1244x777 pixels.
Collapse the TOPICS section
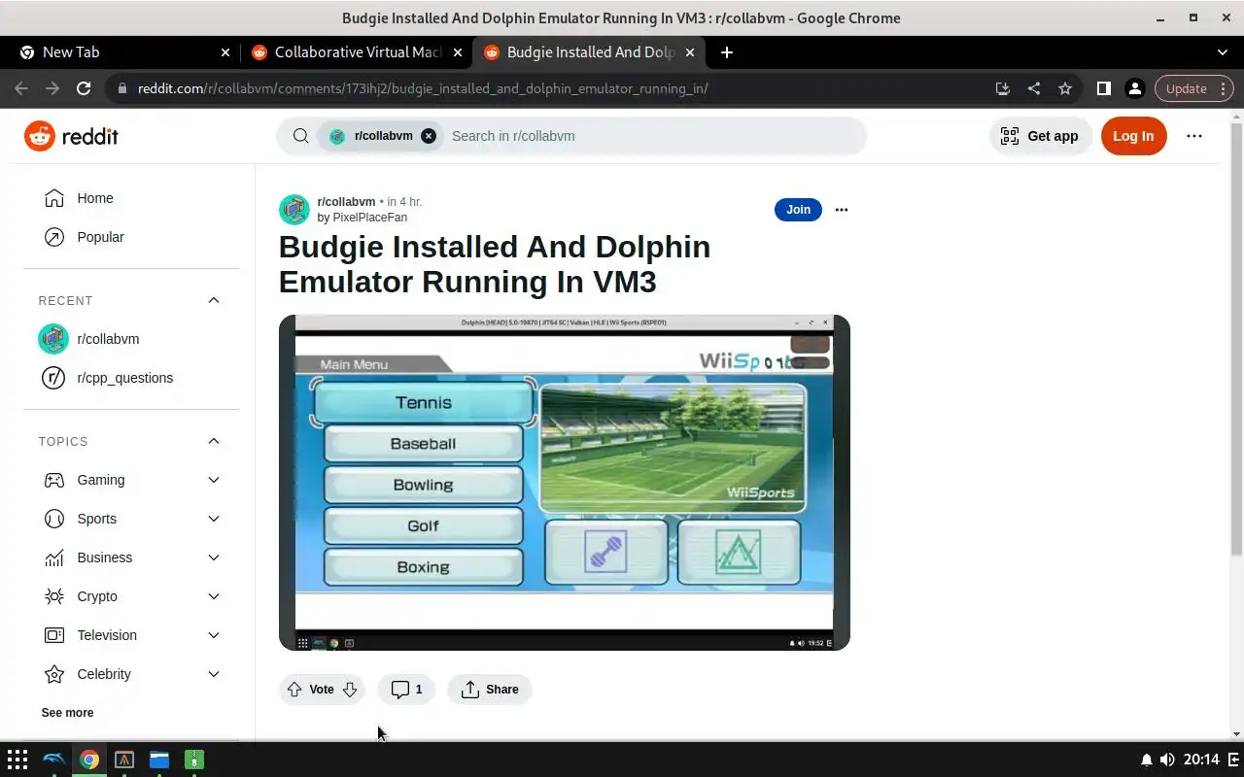coord(214,441)
